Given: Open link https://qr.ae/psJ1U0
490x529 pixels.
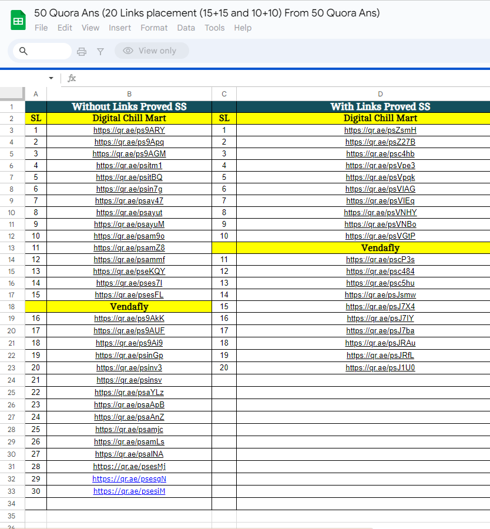Looking at the screenshot, I should tap(380, 368).
